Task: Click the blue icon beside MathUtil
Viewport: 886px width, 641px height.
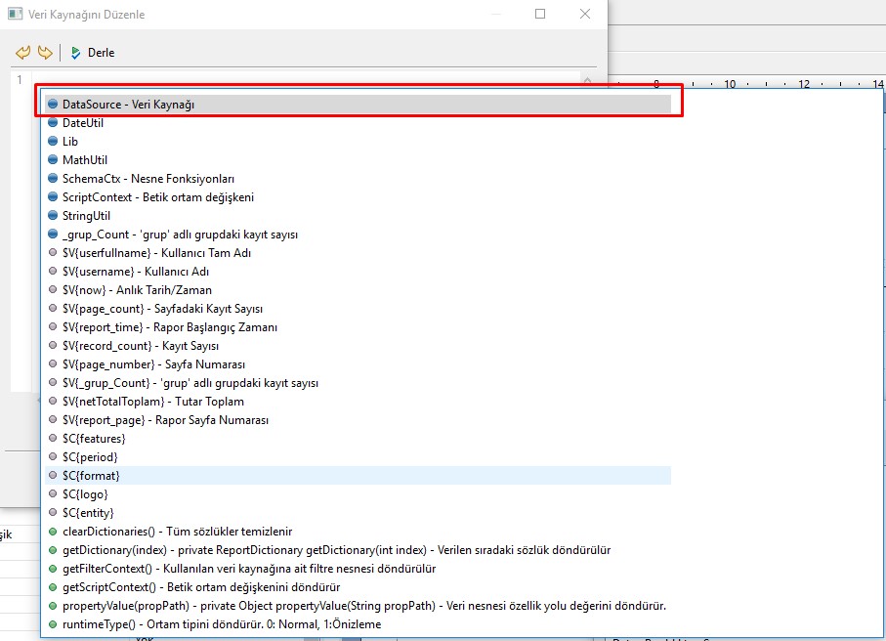Action: tap(53, 160)
